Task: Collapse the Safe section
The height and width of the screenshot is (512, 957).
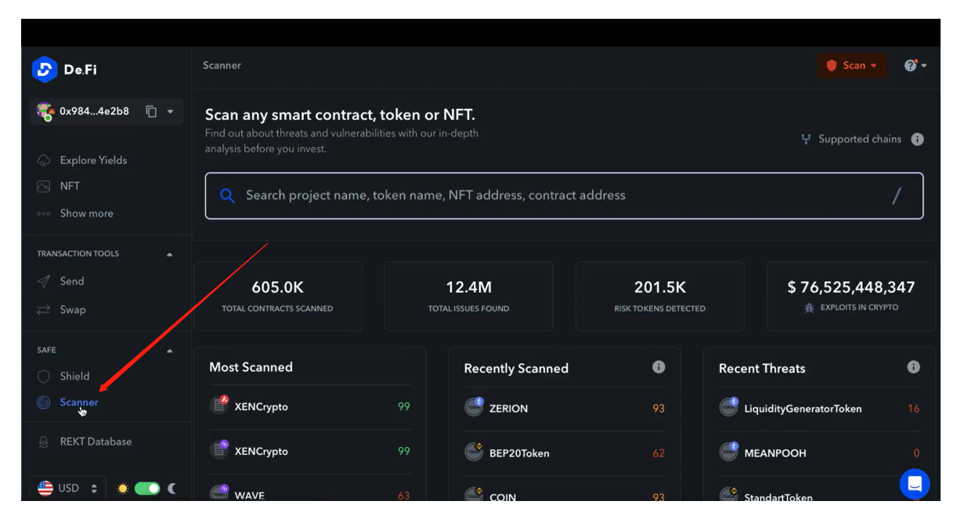Action: 170,351
